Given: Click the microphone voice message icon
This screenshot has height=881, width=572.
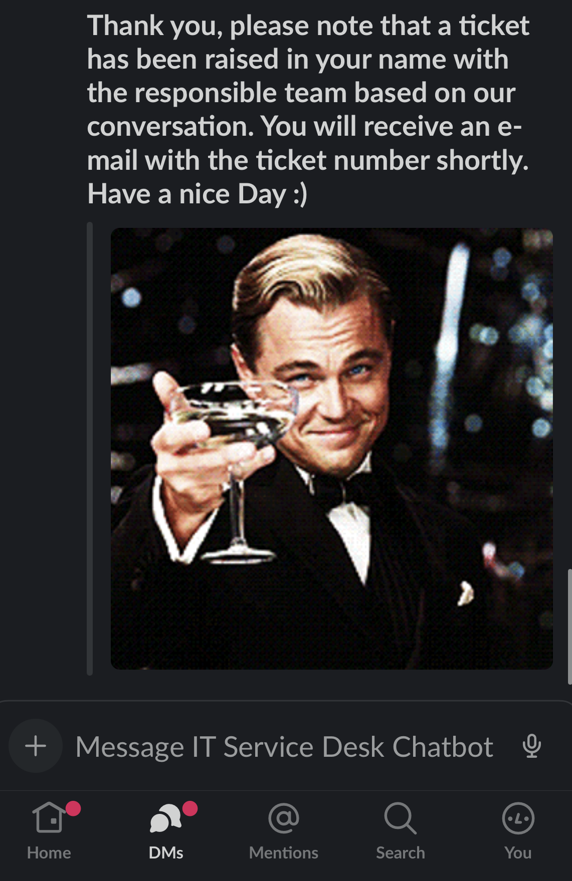Looking at the screenshot, I should [531, 746].
